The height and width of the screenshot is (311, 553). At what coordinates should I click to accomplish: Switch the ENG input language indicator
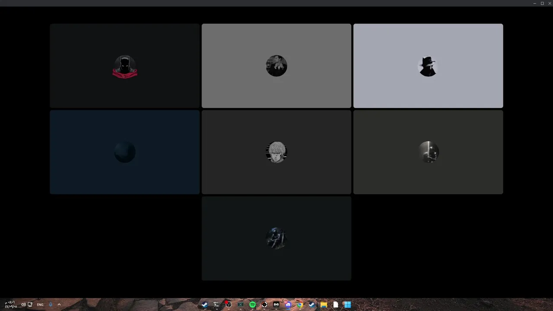click(40, 305)
